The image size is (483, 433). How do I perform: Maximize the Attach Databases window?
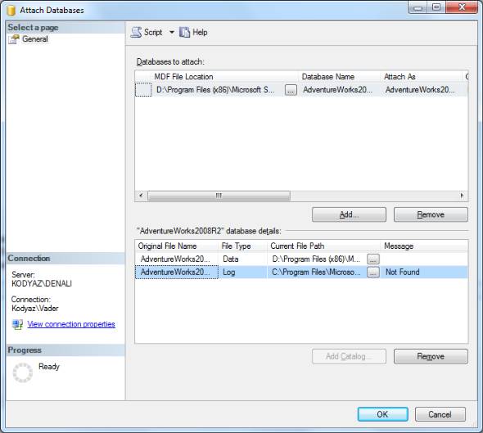tap(436, 7)
